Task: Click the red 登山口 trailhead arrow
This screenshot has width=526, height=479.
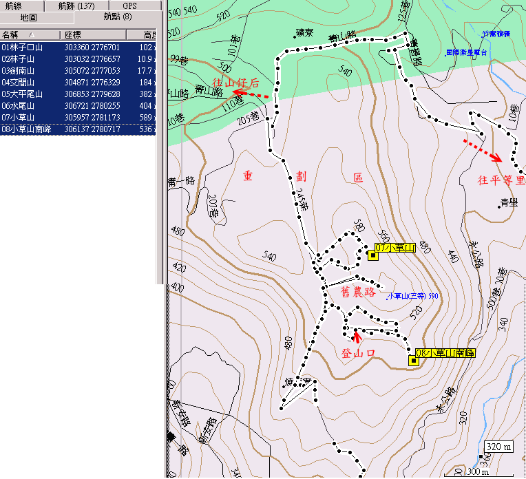Action: [x=357, y=336]
